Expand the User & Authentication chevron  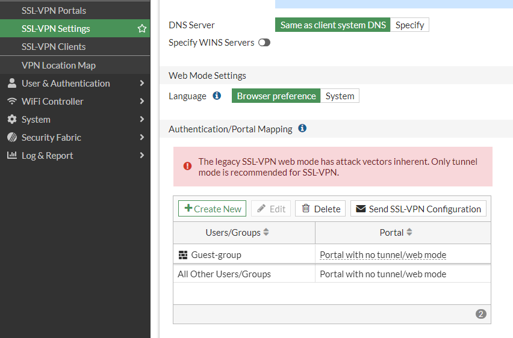tap(141, 84)
